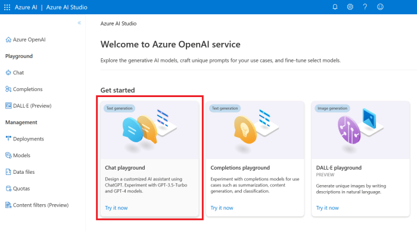The width and height of the screenshot is (417, 231).
Task: Click the DALL·E playground card title
Action: pyautogui.click(x=339, y=168)
